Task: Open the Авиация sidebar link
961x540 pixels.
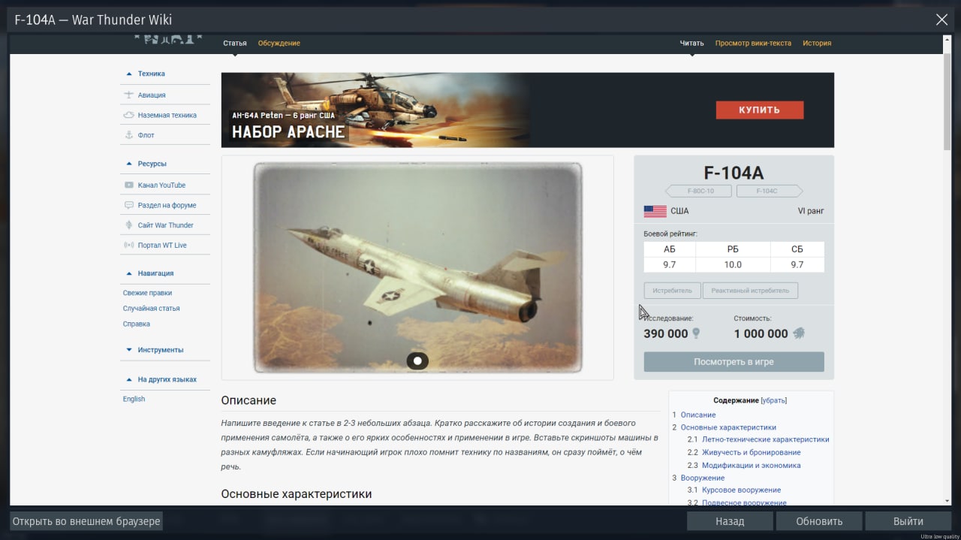Action: (152, 95)
